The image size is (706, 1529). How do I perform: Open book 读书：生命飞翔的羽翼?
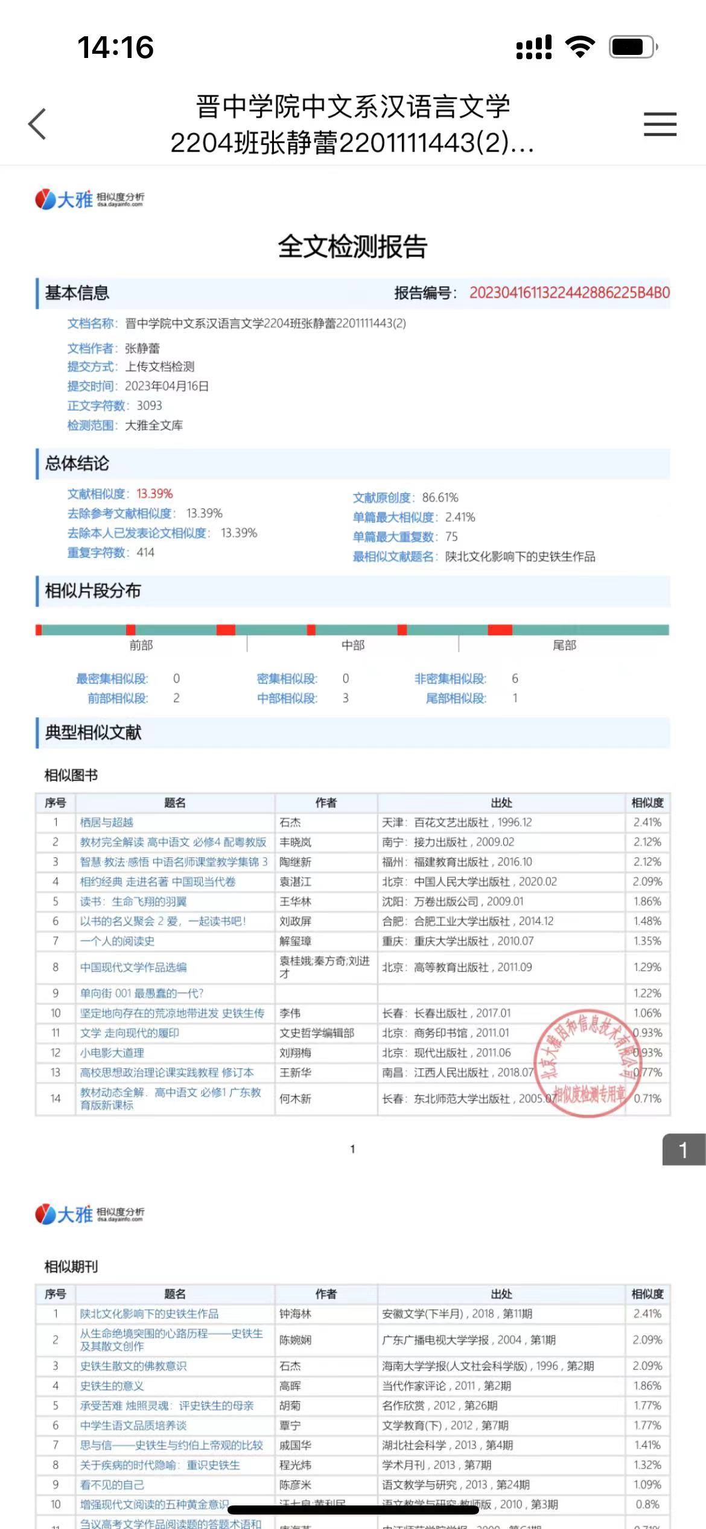(x=133, y=902)
